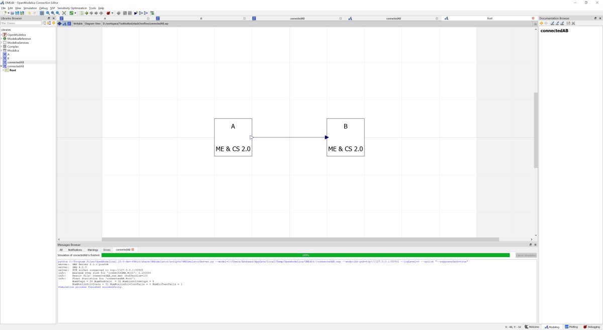603x330 pixels.
Task: Select the A model in Libraries Browser
Action: 8,54
